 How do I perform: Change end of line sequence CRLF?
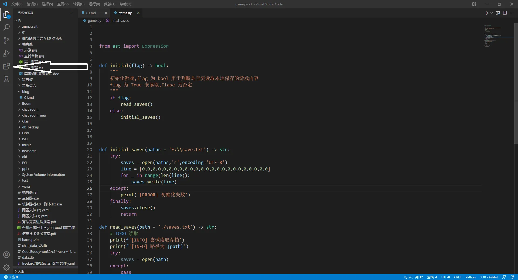458,277
